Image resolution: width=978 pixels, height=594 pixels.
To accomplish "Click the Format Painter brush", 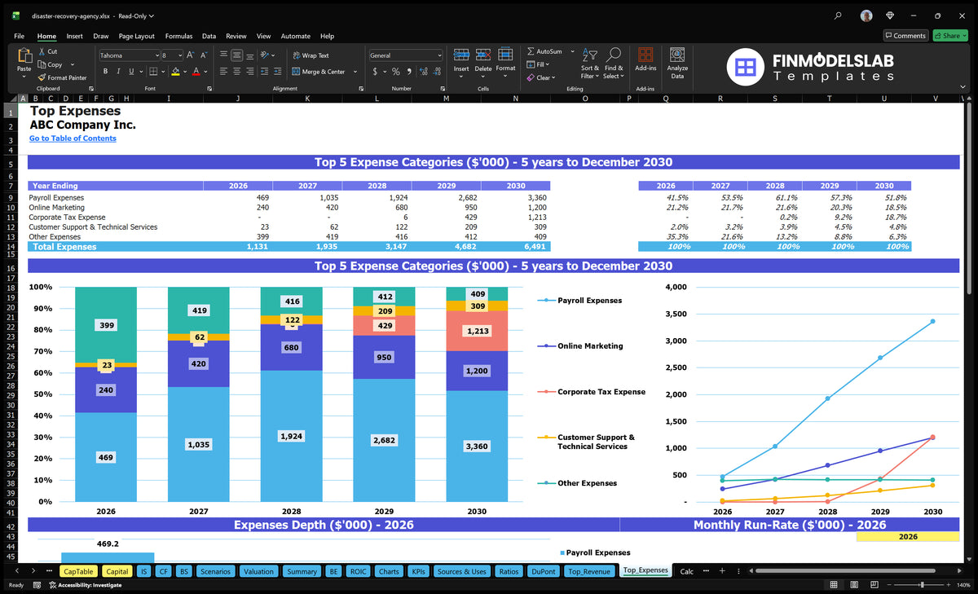I will click(x=42, y=77).
